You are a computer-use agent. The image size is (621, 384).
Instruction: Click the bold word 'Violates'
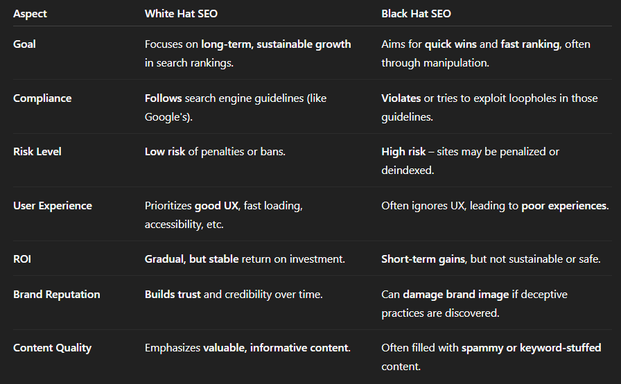[x=401, y=98]
